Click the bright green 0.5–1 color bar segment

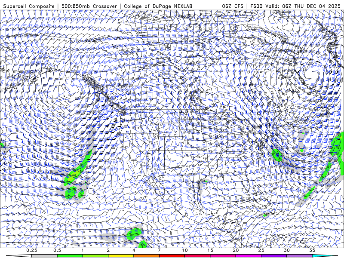pyautogui.click(x=70, y=256)
